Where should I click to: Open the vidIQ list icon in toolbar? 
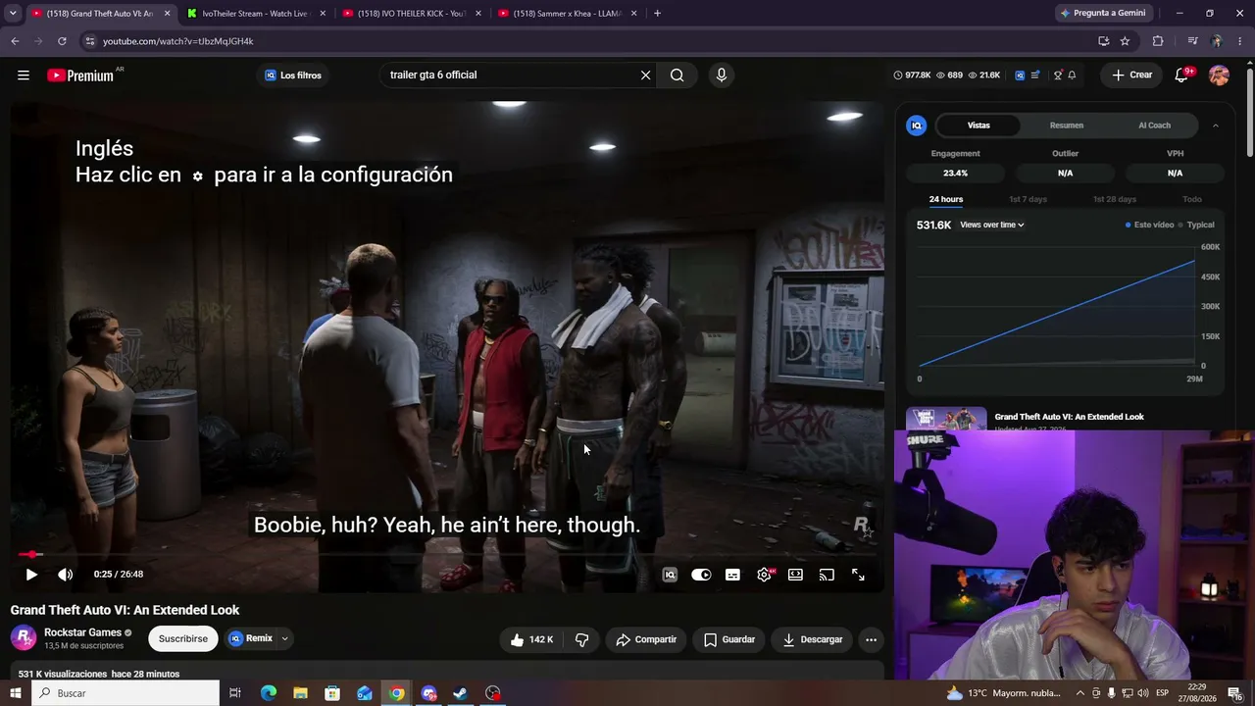(1035, 76)
